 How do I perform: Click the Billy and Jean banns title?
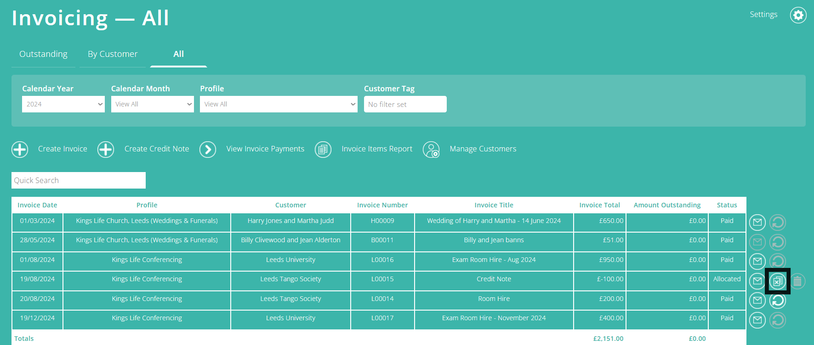click(494, 240)
